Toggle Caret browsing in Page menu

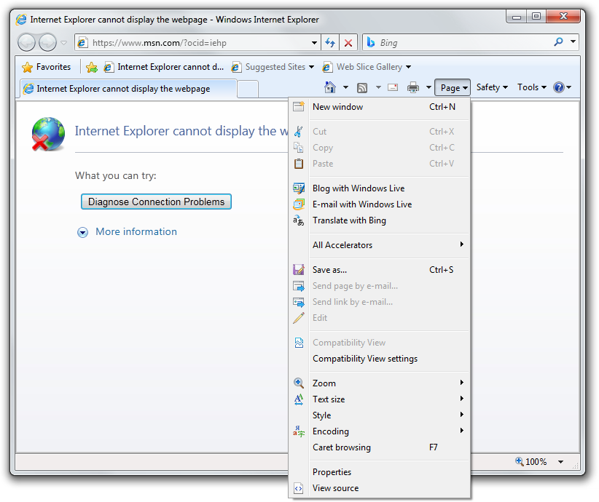point(342,447)
